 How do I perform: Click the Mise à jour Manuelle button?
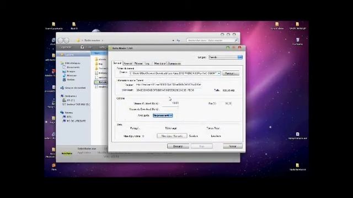coord(172,136)
